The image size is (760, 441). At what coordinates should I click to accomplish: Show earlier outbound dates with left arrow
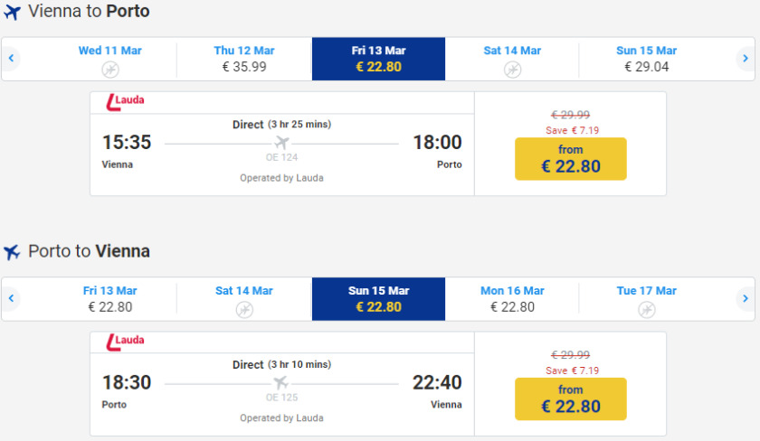click(x=11, y=59)
